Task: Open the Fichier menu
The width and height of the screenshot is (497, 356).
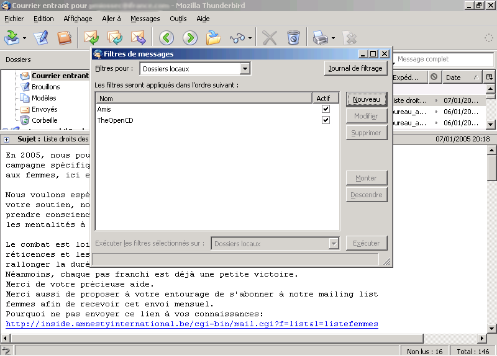Action: pyautogui.click(x=14, y=19)
